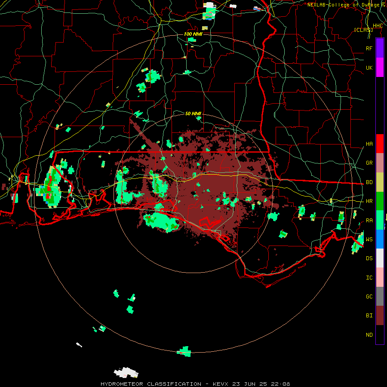Click the BI legend label
The height and width of the screenshot is (387, 387).
pyautogui.click(x=369, y=316)
